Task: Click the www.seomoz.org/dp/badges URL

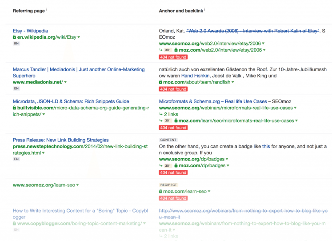Action: click(x=192, y=159)
